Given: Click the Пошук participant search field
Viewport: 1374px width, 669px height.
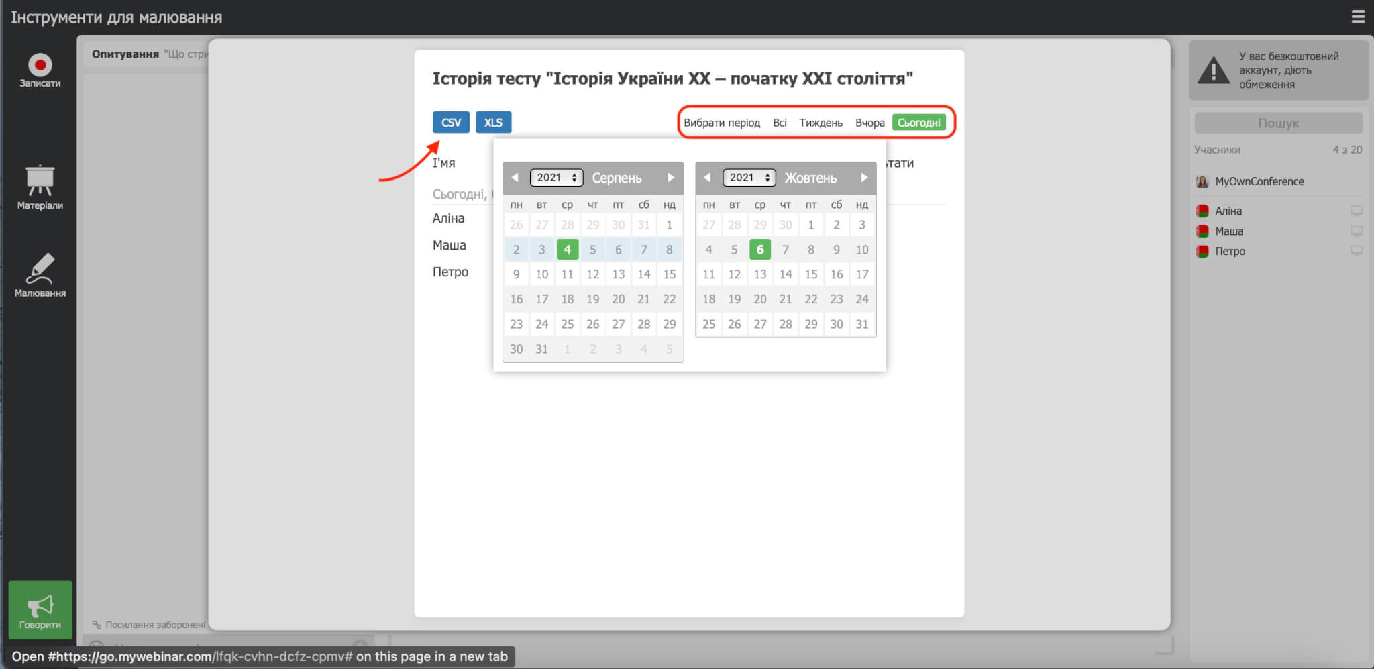Looking at the screenshot, I should [1277, 123].
